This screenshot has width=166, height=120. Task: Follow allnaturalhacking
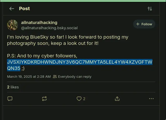click(144, 24)
